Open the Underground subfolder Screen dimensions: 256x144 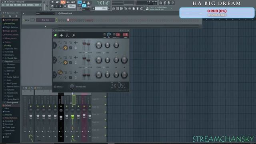click(11, 102)
